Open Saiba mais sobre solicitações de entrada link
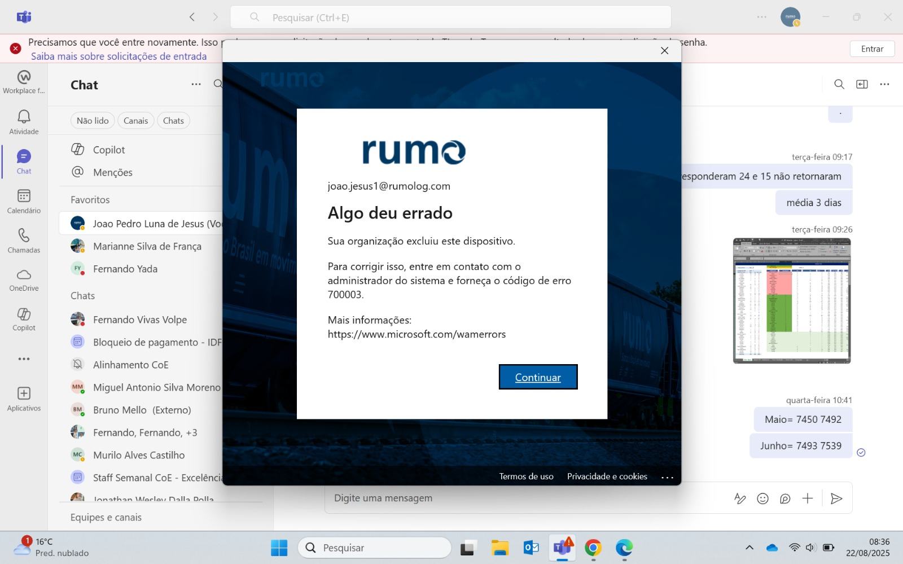 coord(119,56)
